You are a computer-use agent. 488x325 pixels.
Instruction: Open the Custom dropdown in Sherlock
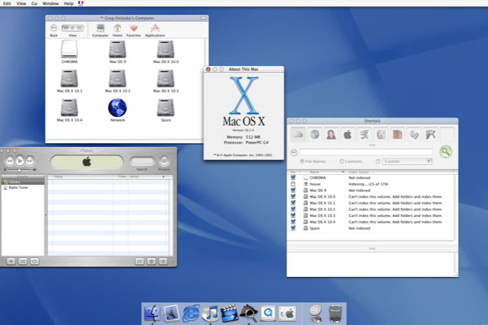407,161
